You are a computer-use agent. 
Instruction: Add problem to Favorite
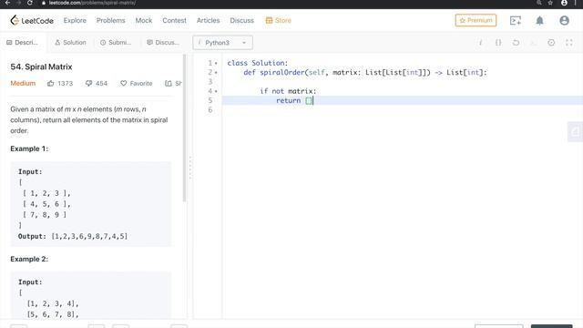(x=136, y=83)
